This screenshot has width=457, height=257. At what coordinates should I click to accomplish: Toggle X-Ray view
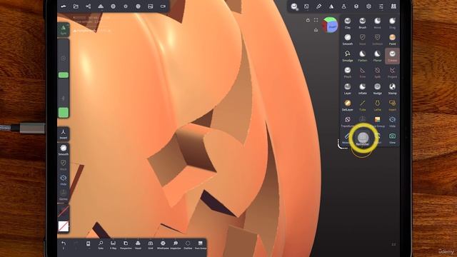point(113,245)
